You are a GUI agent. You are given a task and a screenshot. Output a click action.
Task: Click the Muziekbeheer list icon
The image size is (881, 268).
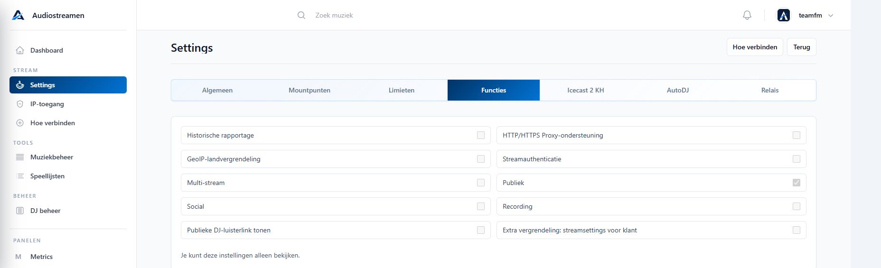click(20, 157)
